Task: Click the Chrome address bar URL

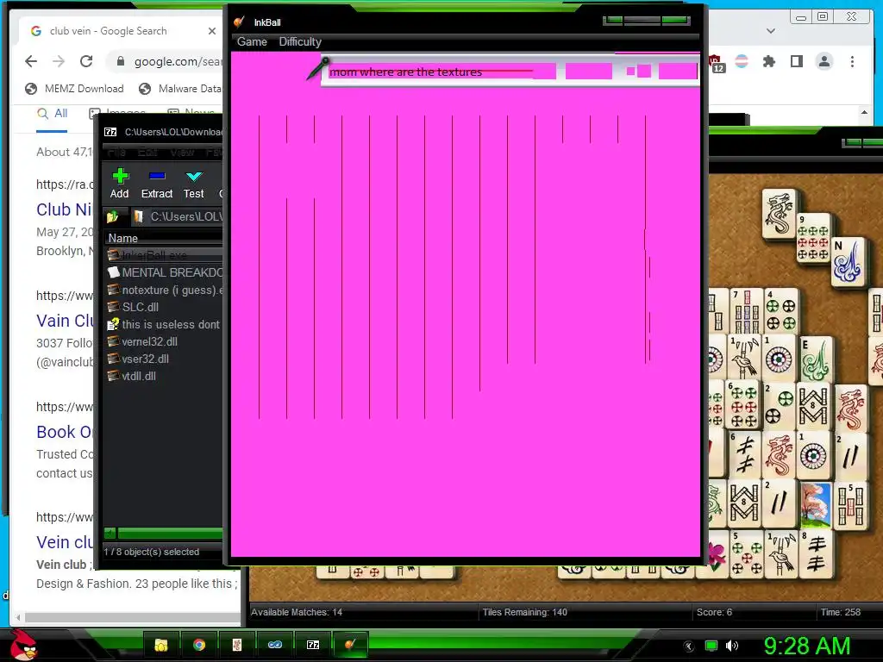Action: (178, 61)
